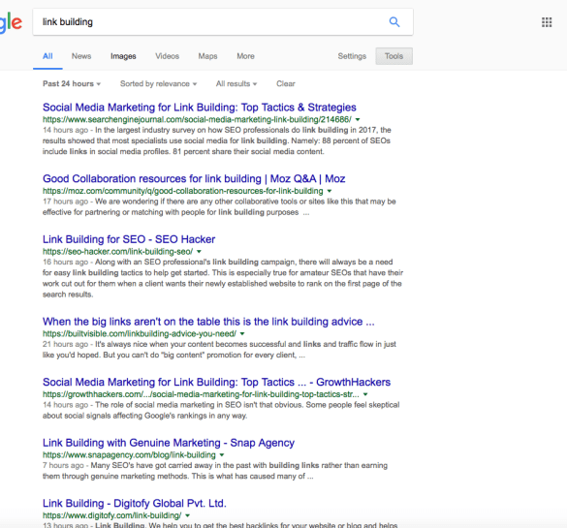Expand the arrow beside the moz.com URL
This screenshot has height=528, width=567.
330,191
